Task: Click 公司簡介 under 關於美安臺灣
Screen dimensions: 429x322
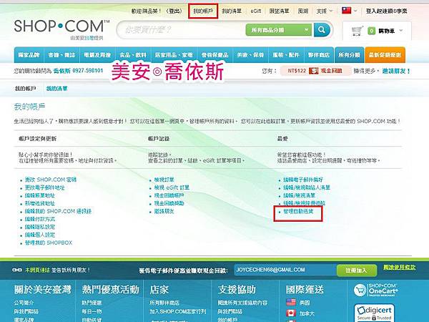Action: (x=24, y=303)
